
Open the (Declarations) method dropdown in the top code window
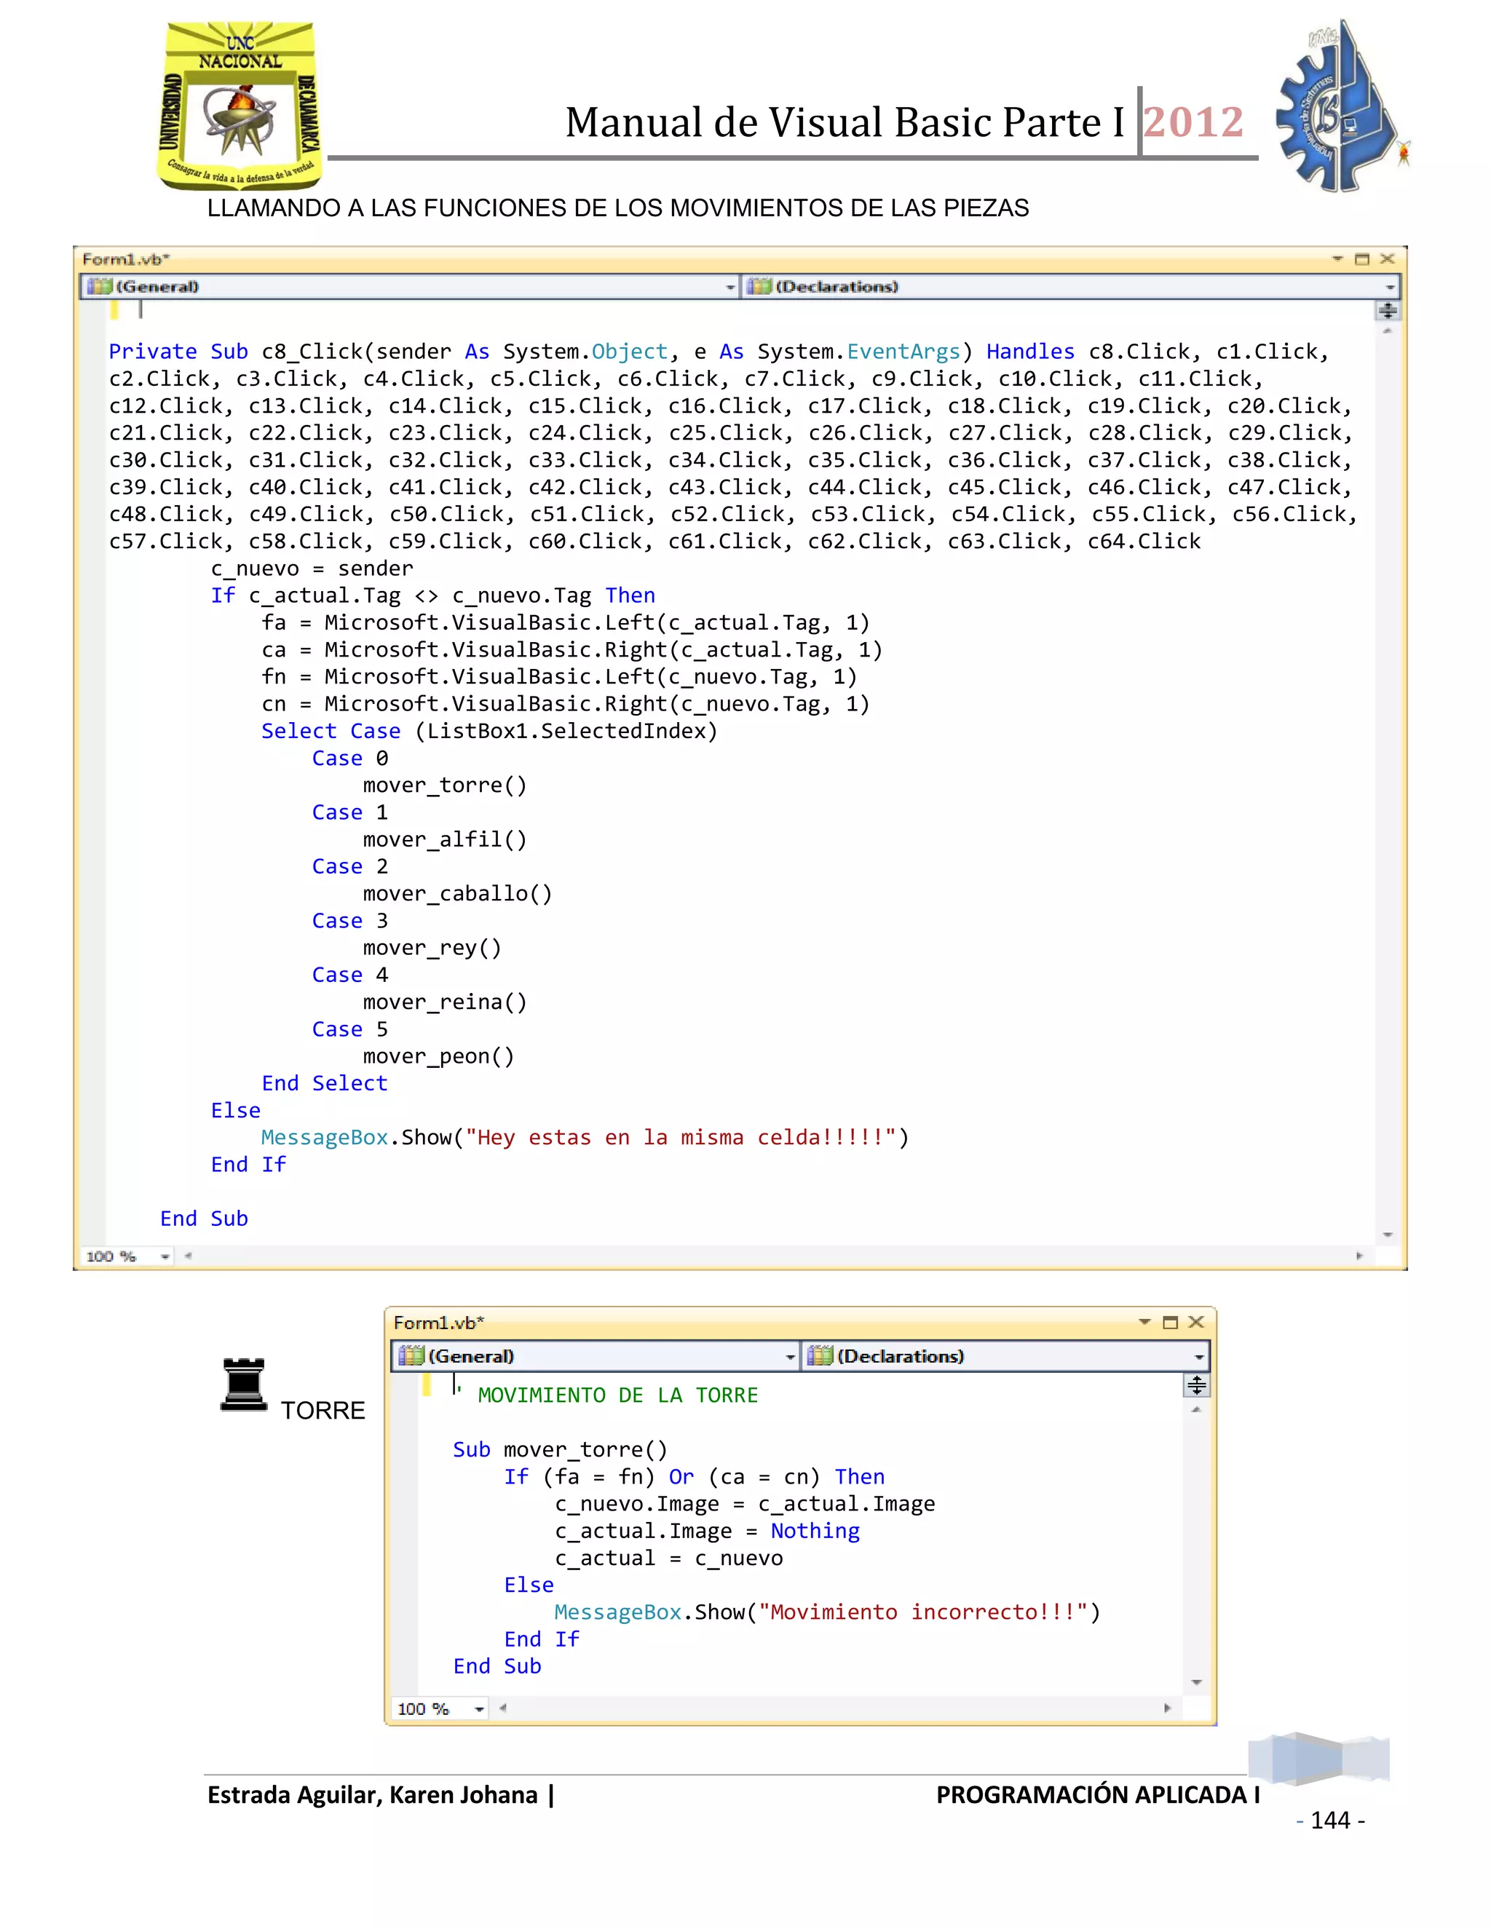(x=1070, y=286)
